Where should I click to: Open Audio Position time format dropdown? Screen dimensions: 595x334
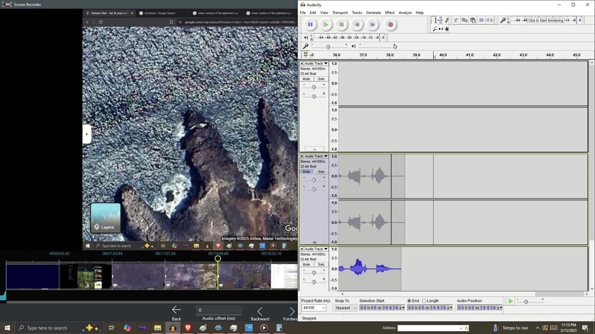(501, 308)
